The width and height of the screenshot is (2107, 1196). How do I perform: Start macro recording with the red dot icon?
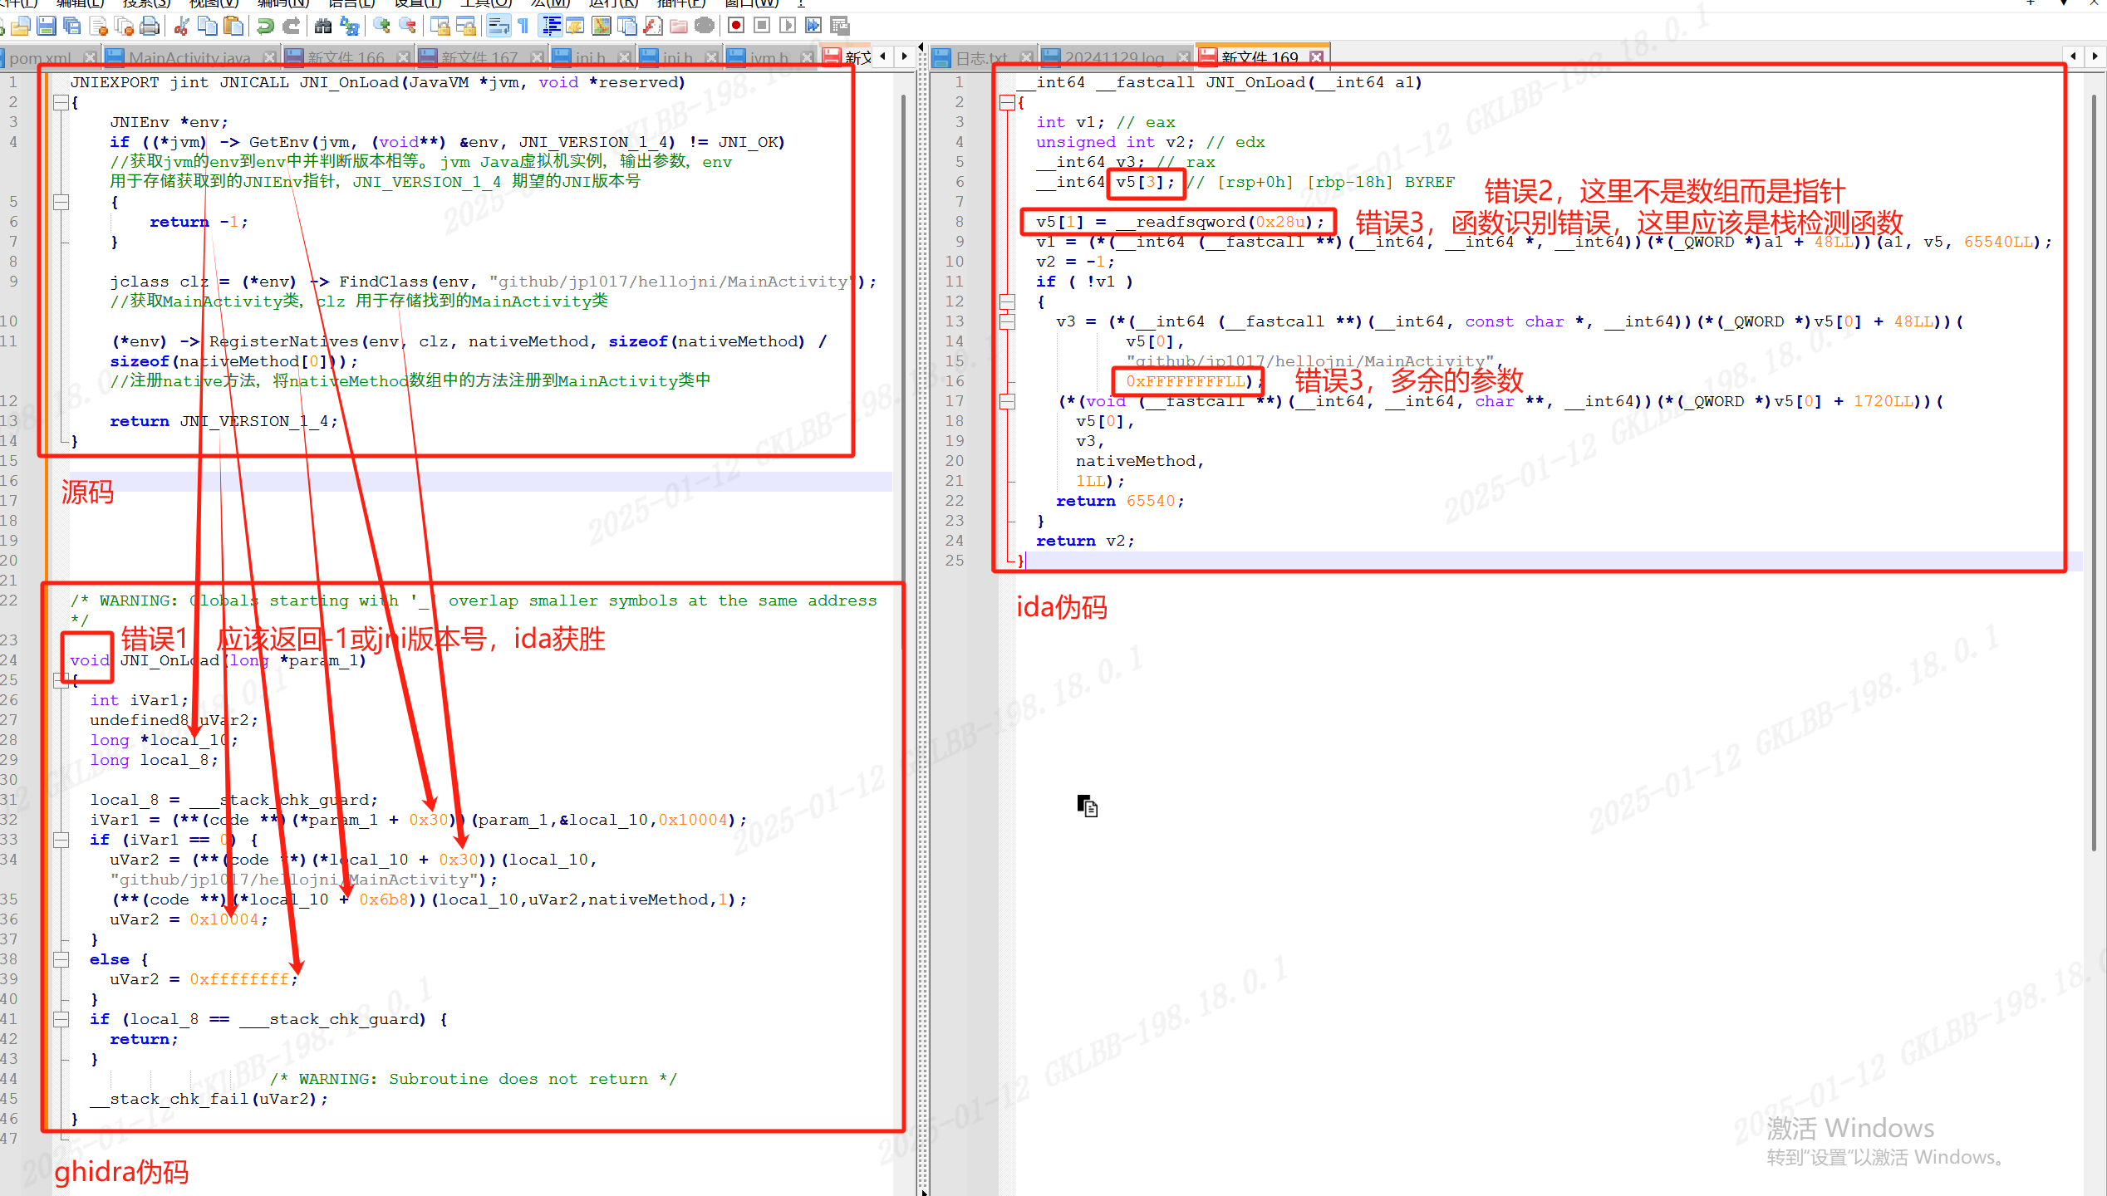pyautogui.click(x=735, y=27)
